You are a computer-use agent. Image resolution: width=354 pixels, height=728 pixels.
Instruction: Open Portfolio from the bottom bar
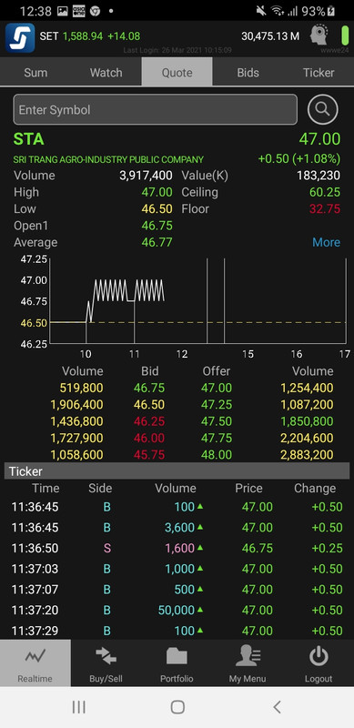coord(177,663)
